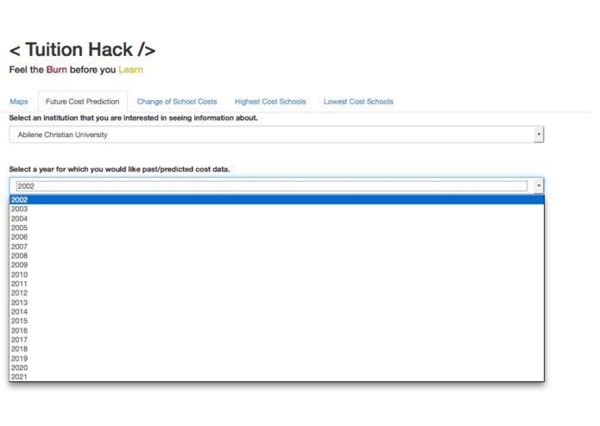Select 2005 in the year list
600x426 pixels.
click(276, 228)
